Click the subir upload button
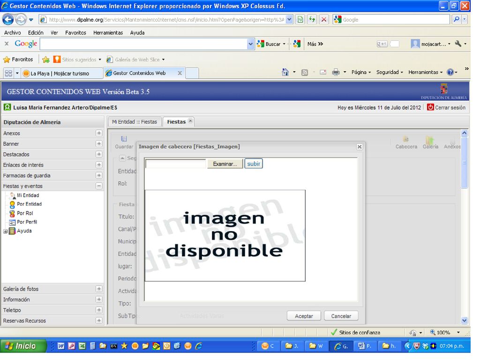 [x=254, y=164]
